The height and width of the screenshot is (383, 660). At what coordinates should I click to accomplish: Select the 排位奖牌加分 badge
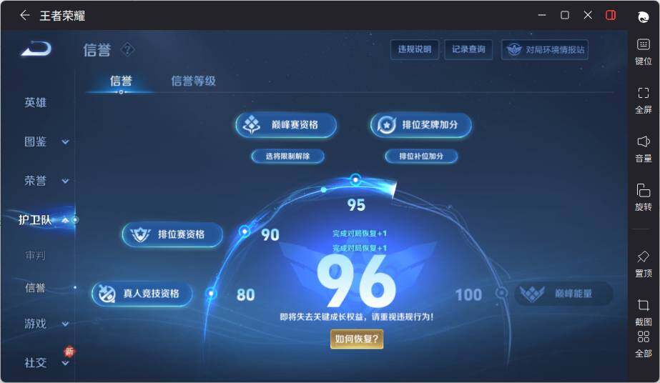point(421,125)
